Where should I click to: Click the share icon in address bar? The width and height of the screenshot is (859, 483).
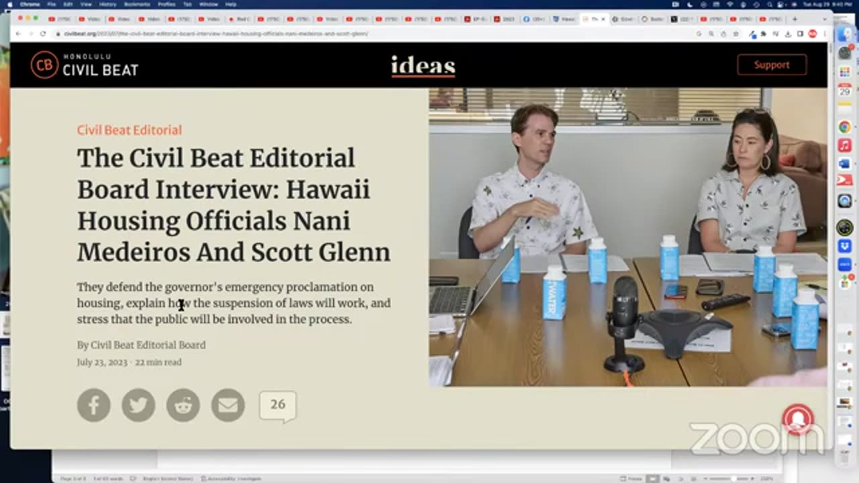tap(723, 34)
